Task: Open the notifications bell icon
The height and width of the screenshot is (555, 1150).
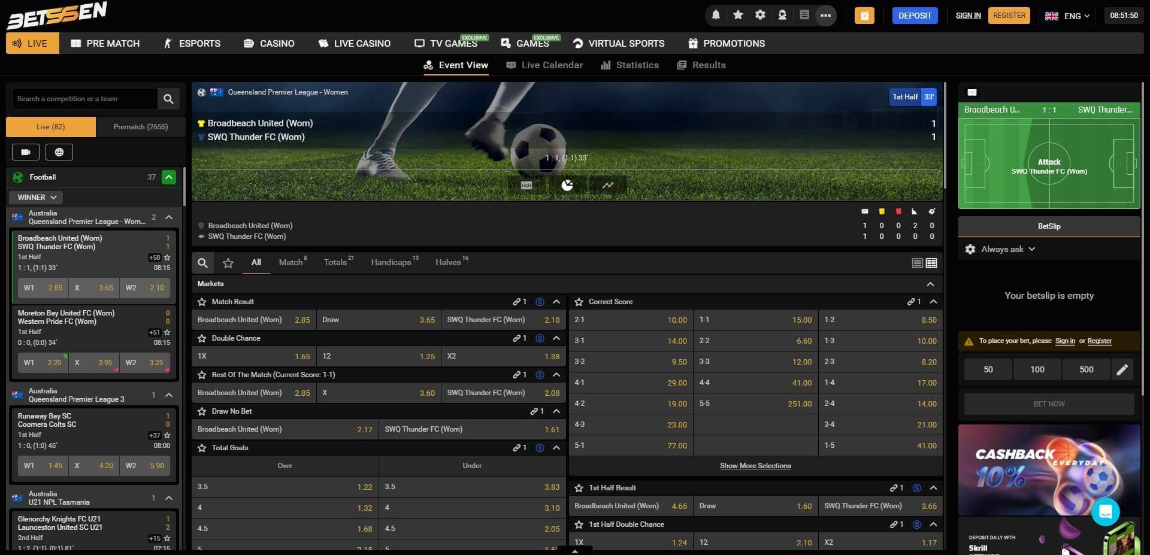Action: click(x=716, y=15)
